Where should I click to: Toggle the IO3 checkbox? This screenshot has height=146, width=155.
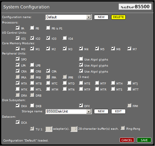pyautogui.click(x=48, y=38)
